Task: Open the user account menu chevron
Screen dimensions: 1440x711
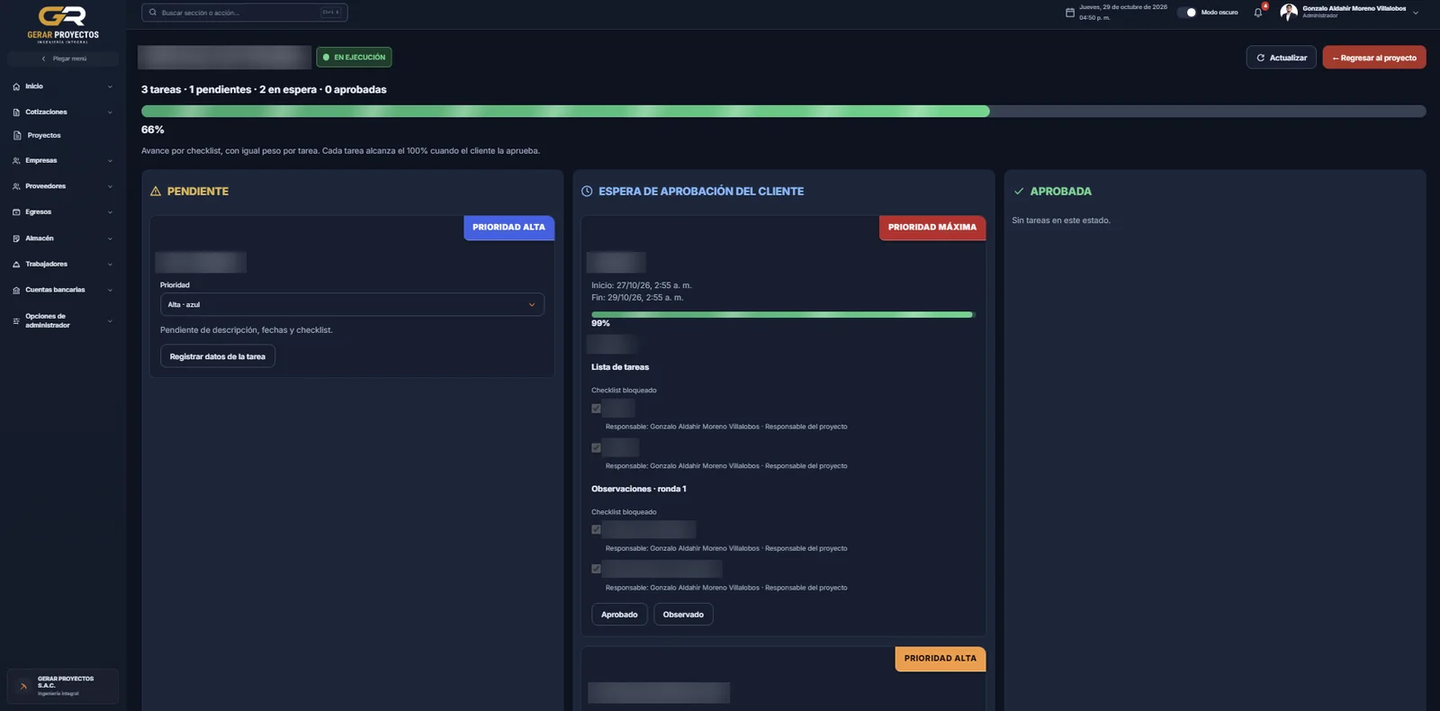Action: [x=1416, y=13]
